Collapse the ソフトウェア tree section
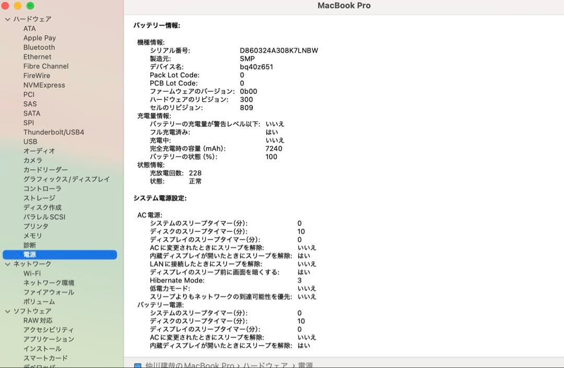564x368 pixels. coord(7,311)
